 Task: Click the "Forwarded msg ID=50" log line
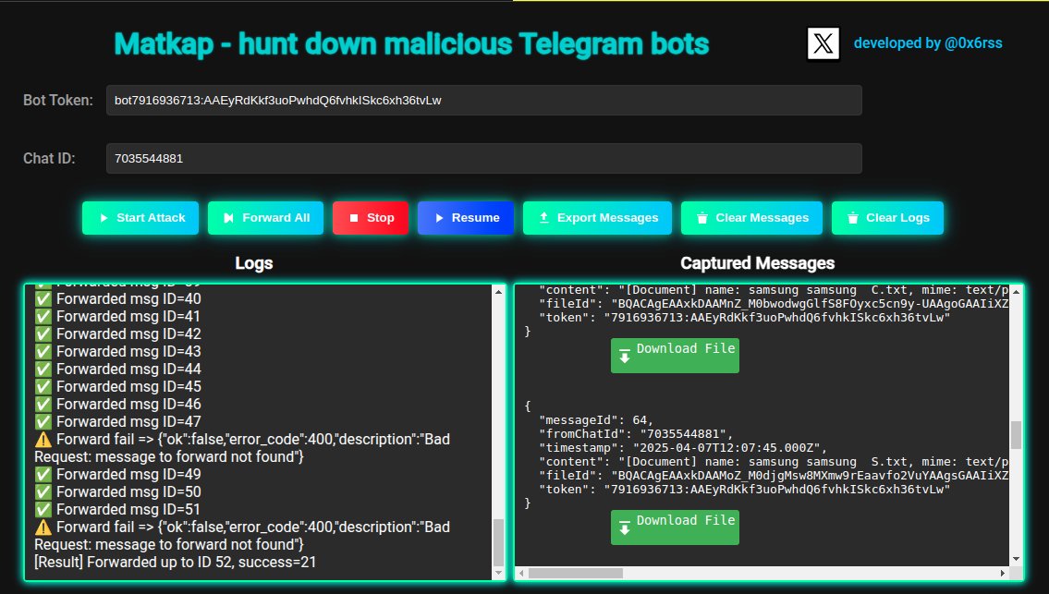tap(117, 491)
